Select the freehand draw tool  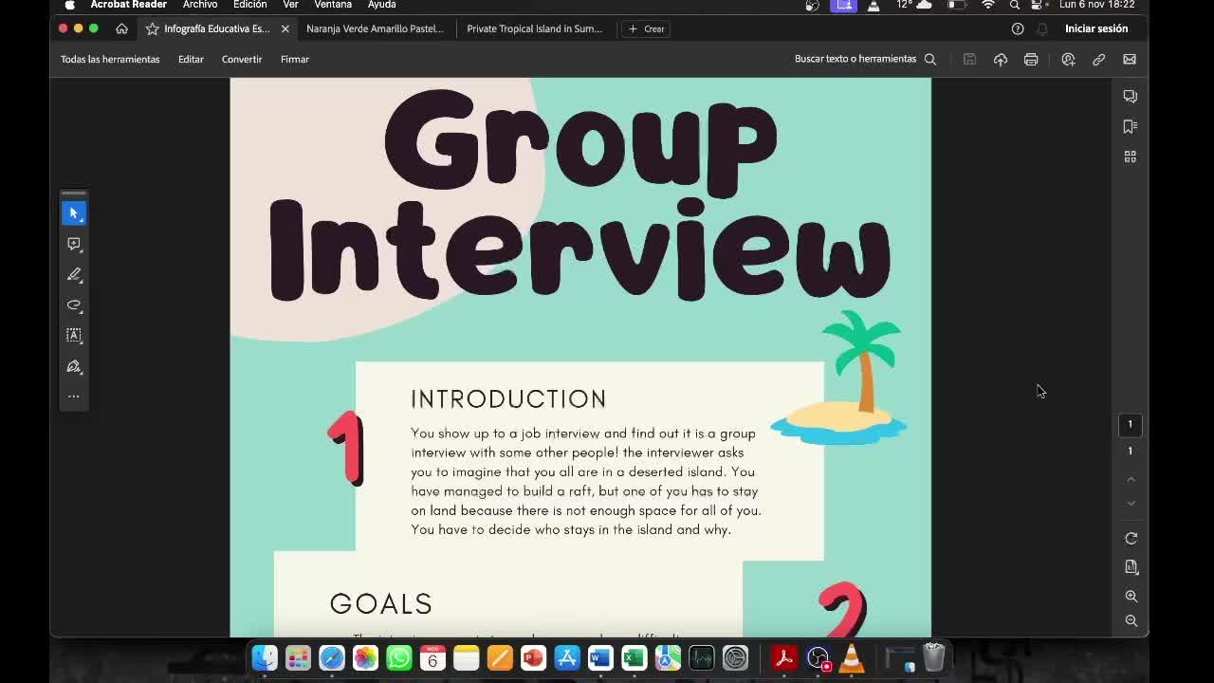pos(74,305)
